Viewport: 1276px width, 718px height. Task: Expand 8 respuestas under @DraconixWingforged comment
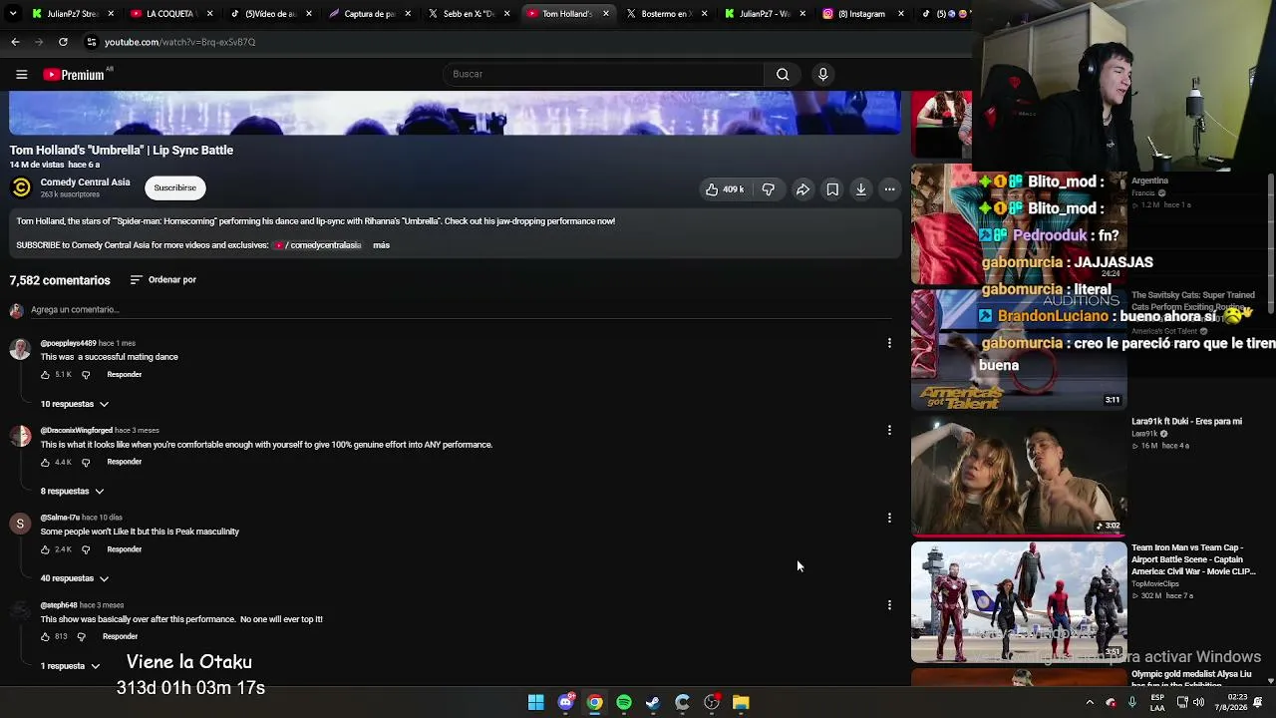[x=73, y=492]
